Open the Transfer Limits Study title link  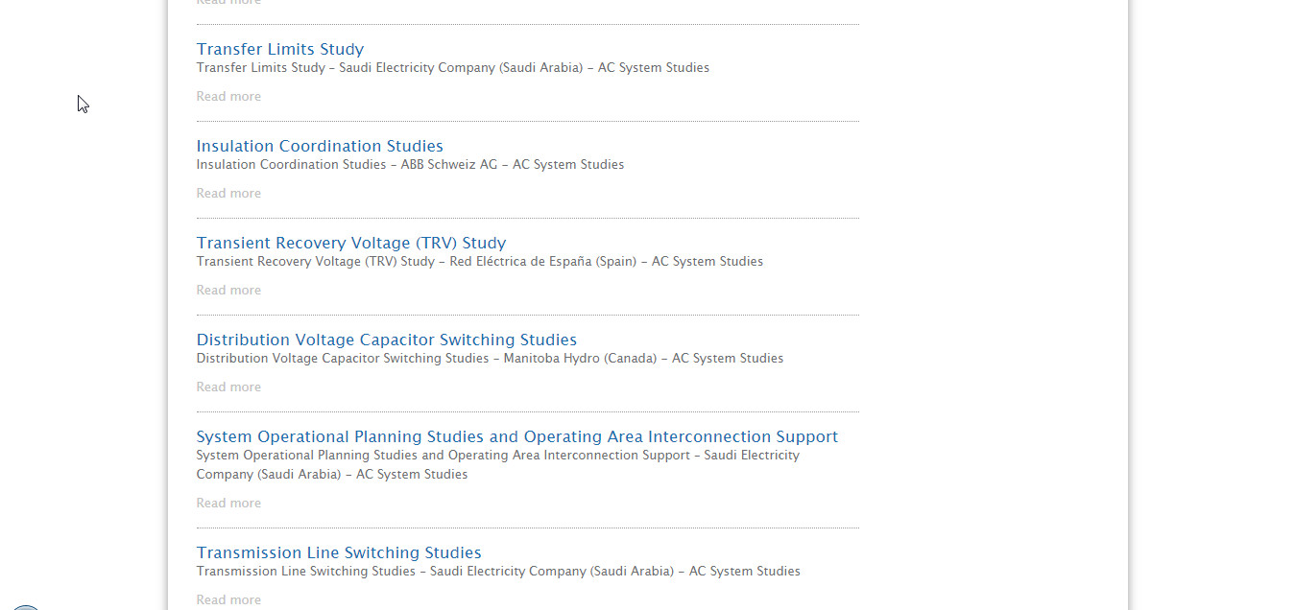click(x=280, y=49)
